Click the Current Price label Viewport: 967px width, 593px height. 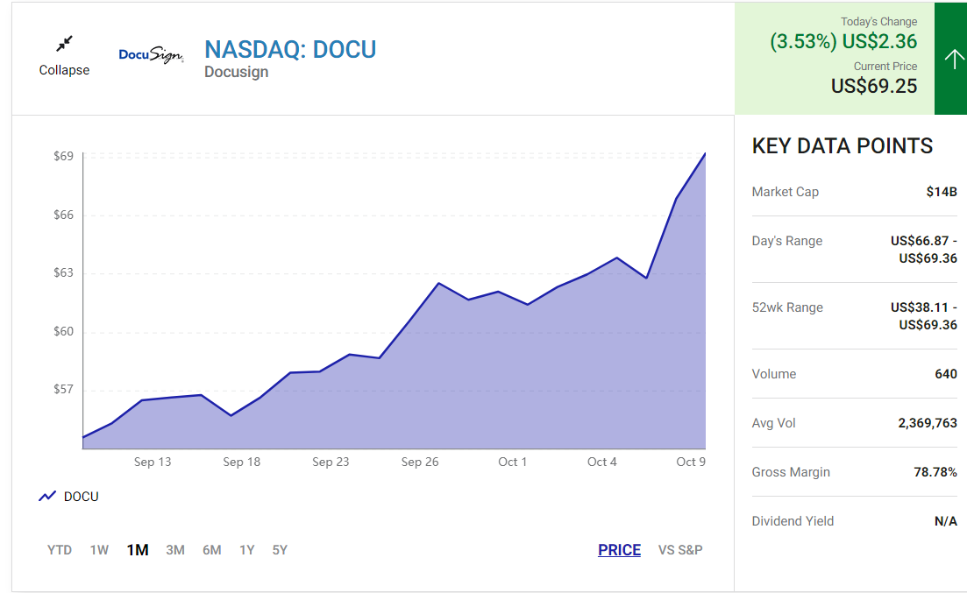(x=885, y=67)
